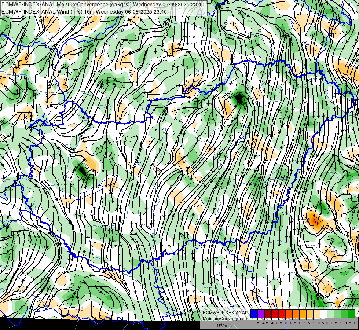
Task: Click the palest green swatch between 0 and 0.5
Action: tap(331, 314)
